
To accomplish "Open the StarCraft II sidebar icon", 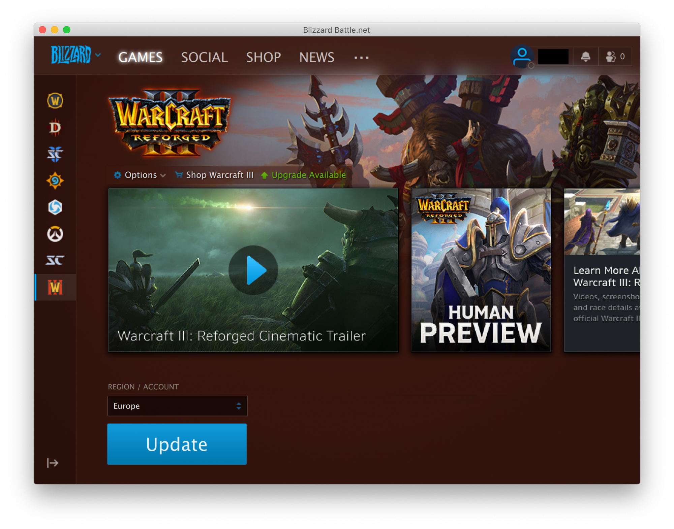I will coord(55,154).
